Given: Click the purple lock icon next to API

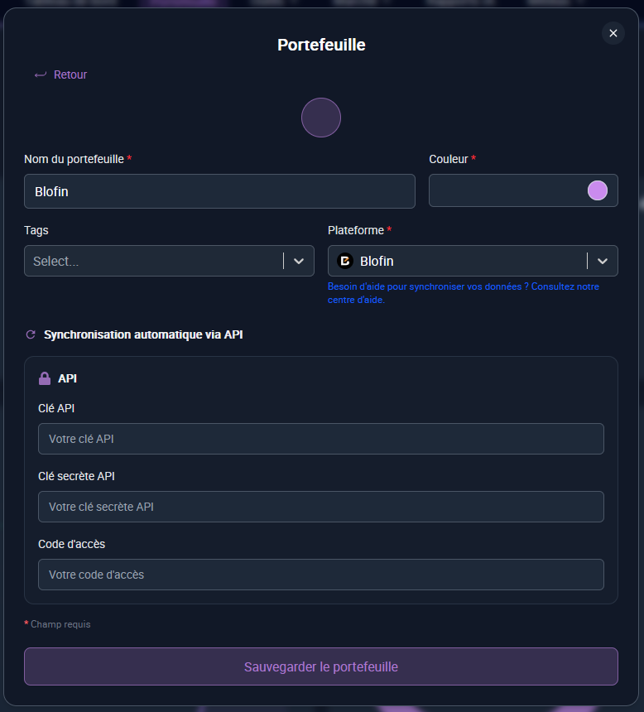Looking at the screenshot, I should [x=45, y=378].
